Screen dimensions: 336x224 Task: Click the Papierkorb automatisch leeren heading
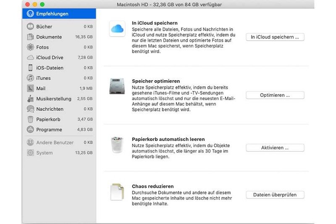click(168, 139)
